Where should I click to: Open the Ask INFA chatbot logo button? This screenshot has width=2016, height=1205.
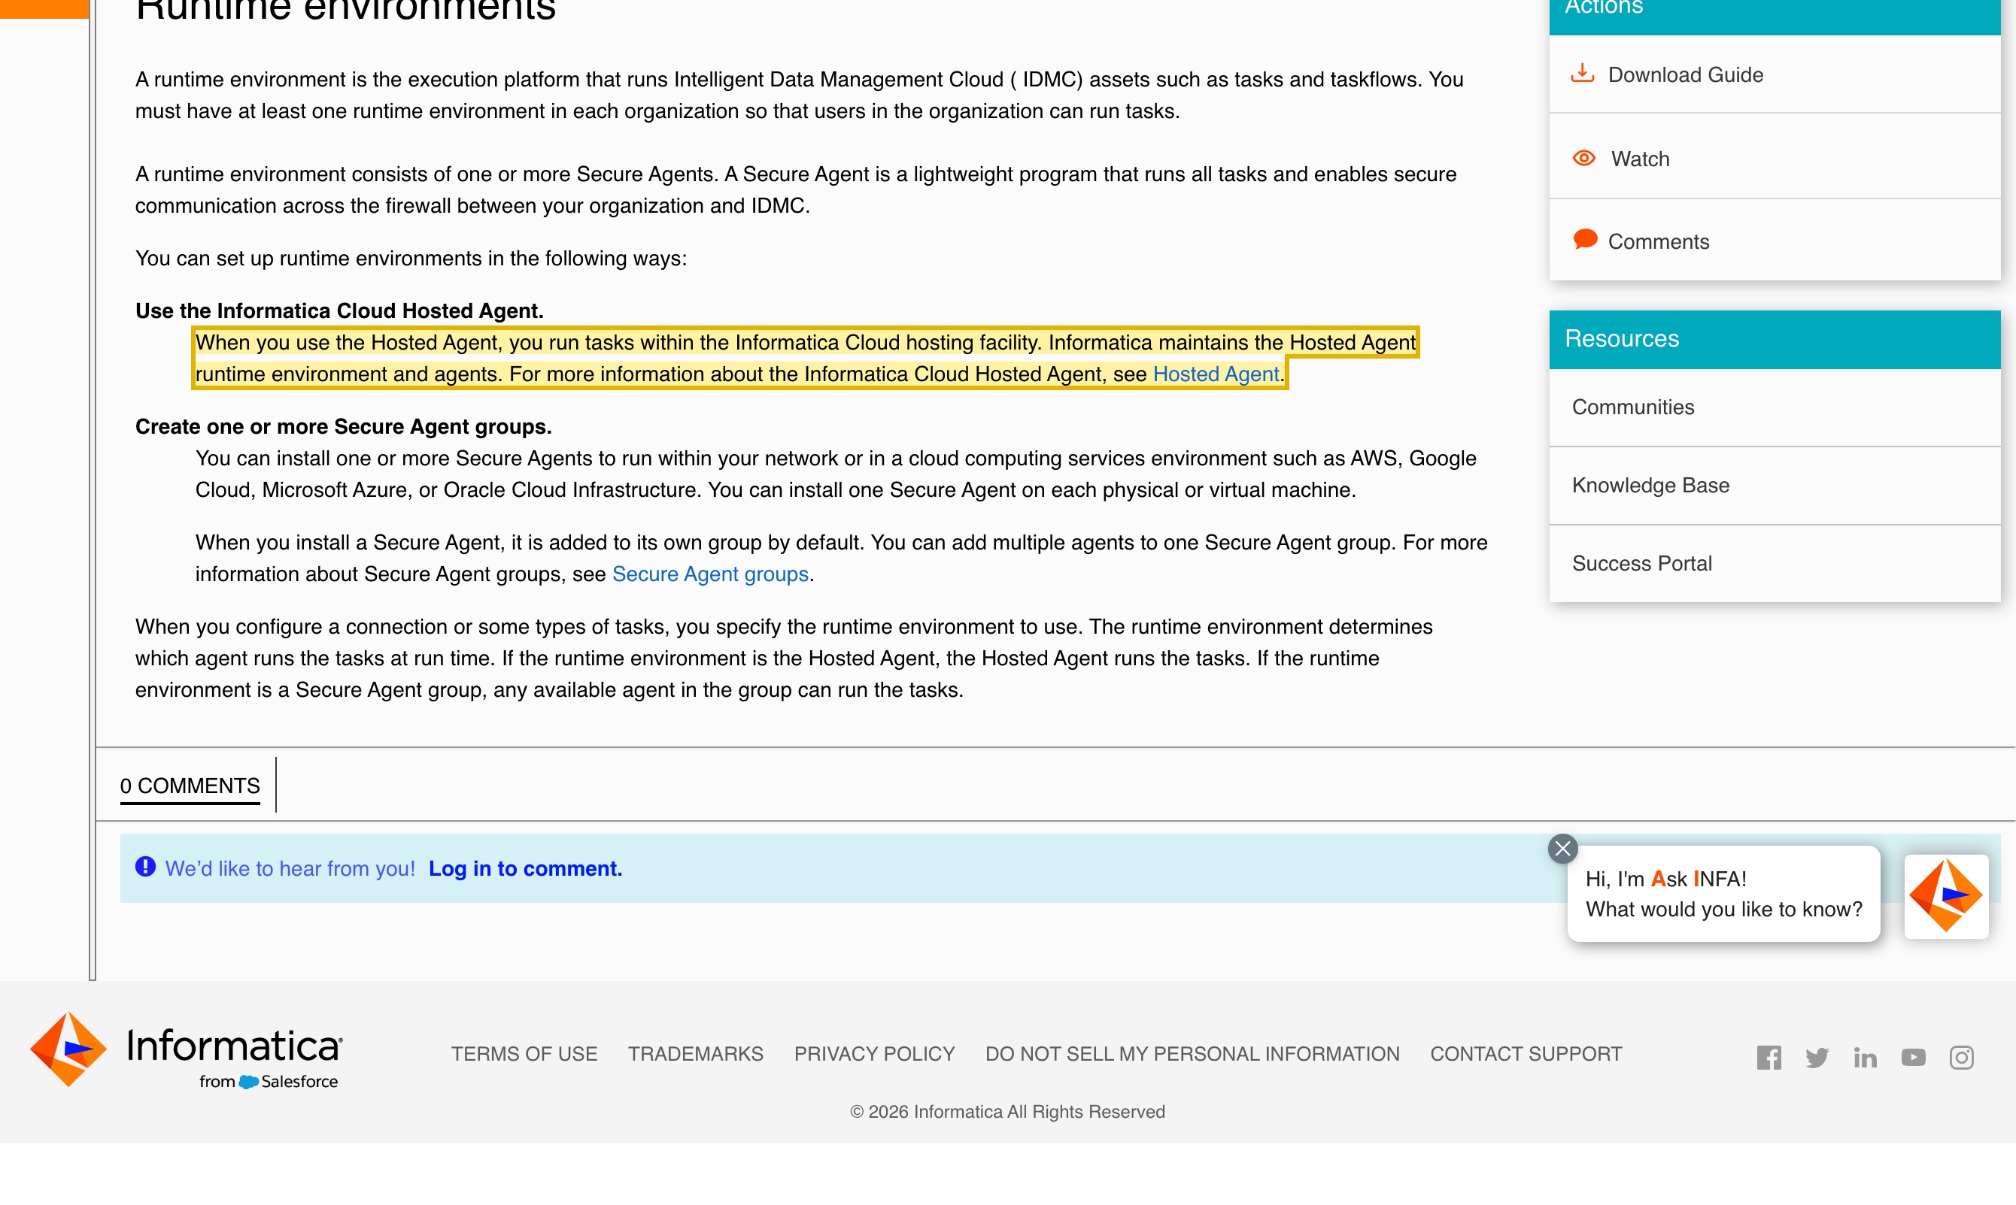point(1946,895)
